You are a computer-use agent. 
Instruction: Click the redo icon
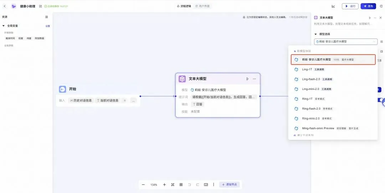click(x=197, y=185)
